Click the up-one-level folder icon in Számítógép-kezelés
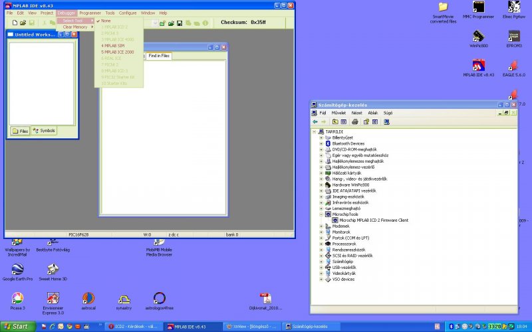Image resolution: width=532 pixels, height=332 pixels. pyautogui.click(x=335, y=122)
